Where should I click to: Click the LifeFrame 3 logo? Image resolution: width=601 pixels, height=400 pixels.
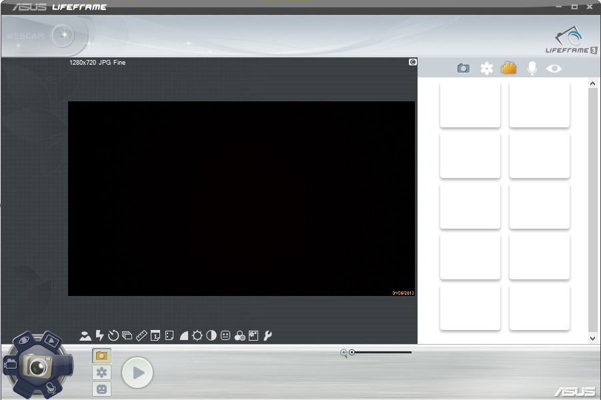571,40
